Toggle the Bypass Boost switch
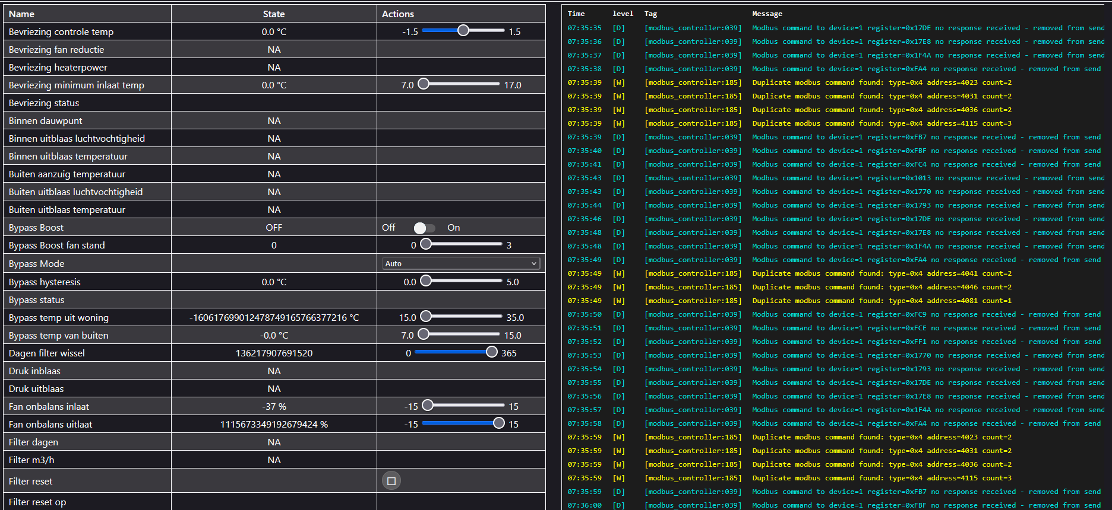1112x510 pixels. pyautogui.click(x=424, y=228)
